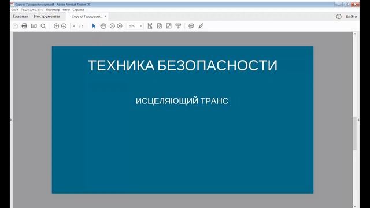Go to next page down-arrow icon
Viewport: 370px width, 208px height.
[64, 26]
